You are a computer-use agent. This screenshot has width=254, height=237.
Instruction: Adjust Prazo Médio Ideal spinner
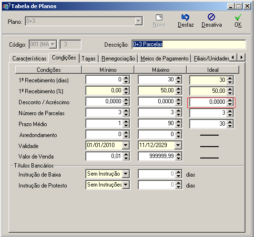(230, 124)
